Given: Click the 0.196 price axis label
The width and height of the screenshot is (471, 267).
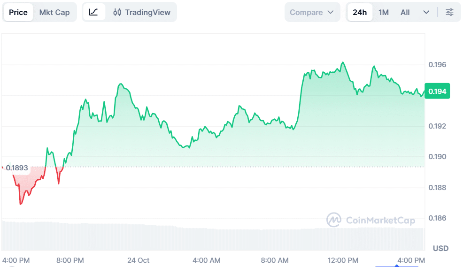Looking at the screenshot, I should [437, 64].
